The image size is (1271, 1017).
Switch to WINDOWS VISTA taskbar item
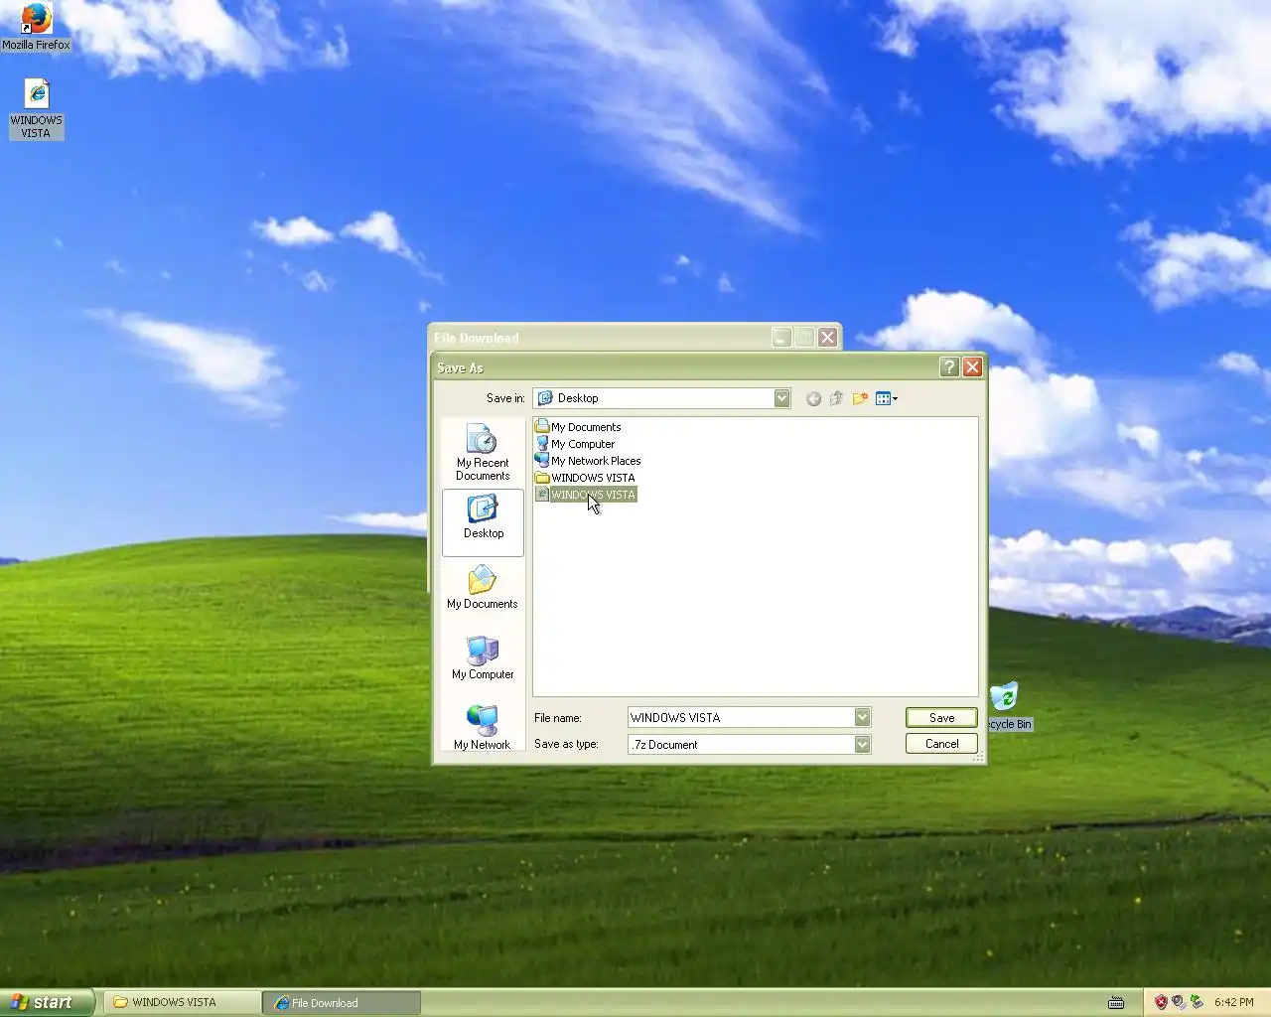coord(182,1002)
